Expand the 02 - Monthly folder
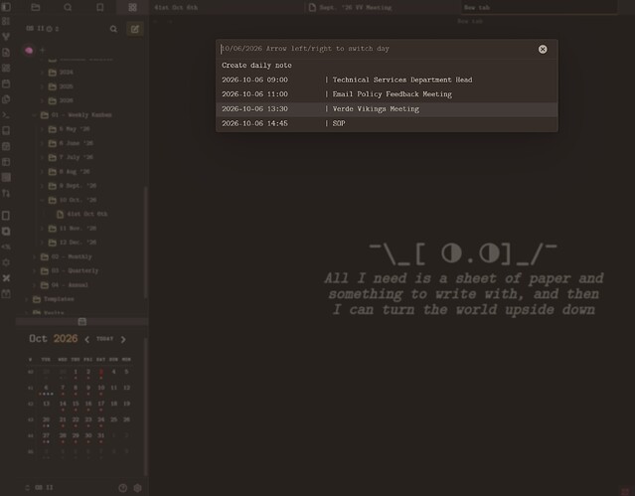Image resolution: width=635 pixels, height=496 pixels. coord(34,256)
